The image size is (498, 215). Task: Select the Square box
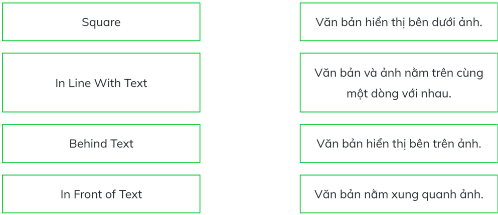[x=101, y=22]
